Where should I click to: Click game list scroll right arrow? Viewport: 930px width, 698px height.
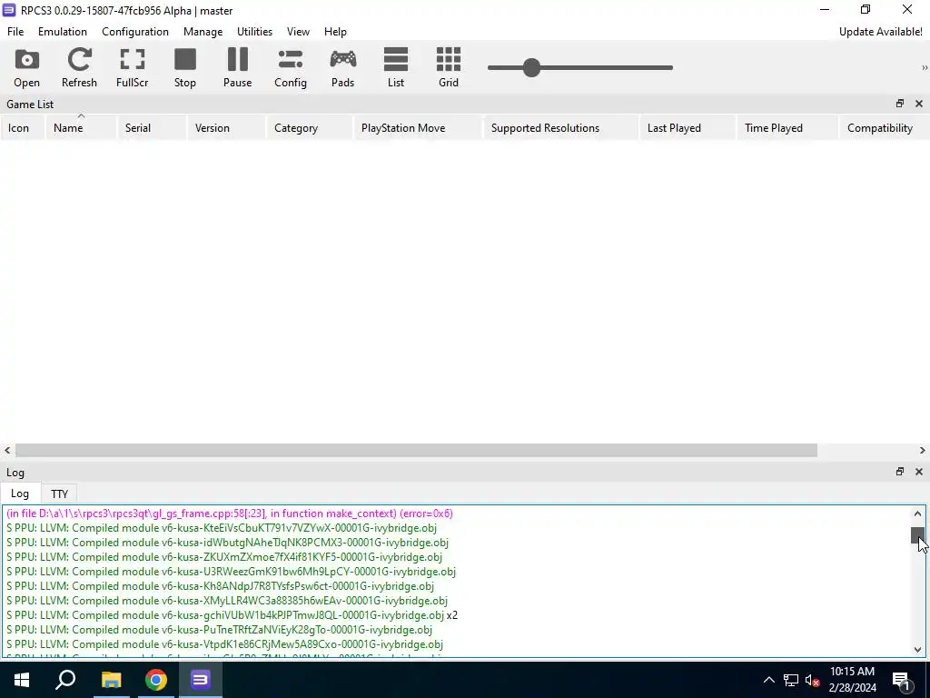[923, 451]
